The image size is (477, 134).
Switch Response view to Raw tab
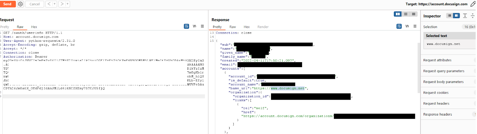tap(233, 27)
